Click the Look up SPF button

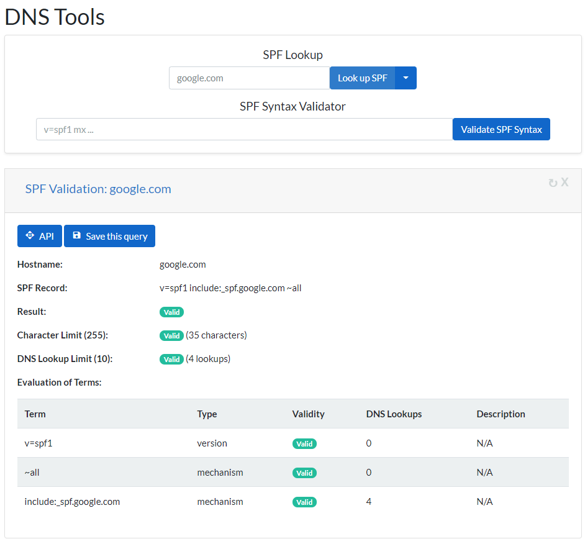coord(362,78)
